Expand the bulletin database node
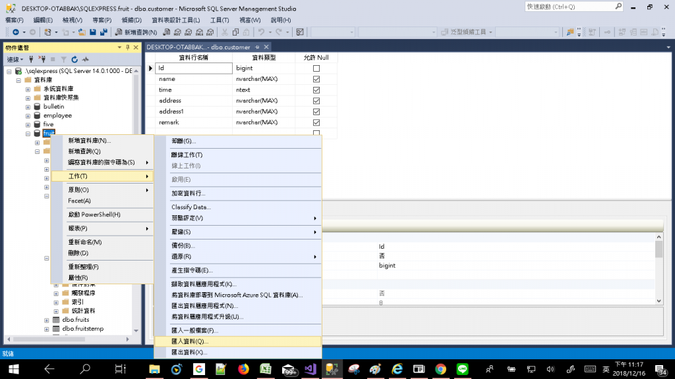Image resolution: width=675 pixels, height=379 pixels. (x=28, y=107)
